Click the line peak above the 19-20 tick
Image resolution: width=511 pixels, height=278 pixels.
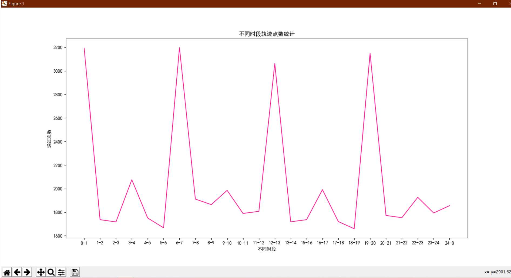pyautogui.click(x=370, y=53)
